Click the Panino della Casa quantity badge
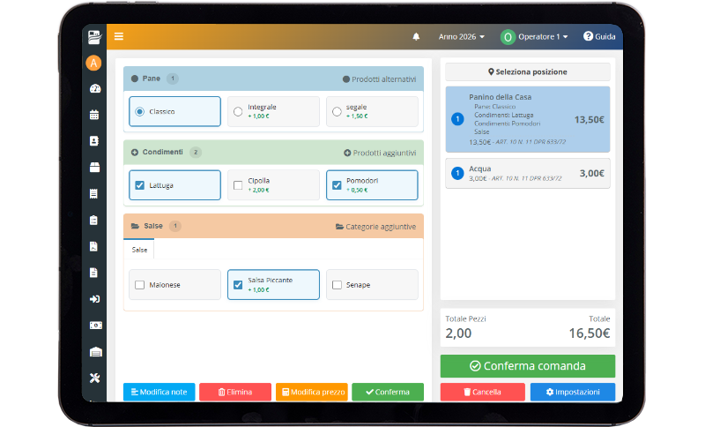 click(457, 119)
